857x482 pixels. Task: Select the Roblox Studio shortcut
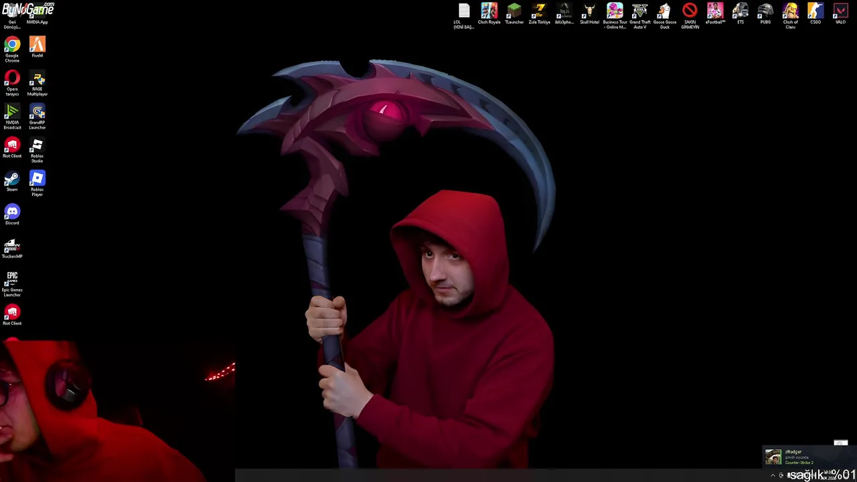point(37,151)
